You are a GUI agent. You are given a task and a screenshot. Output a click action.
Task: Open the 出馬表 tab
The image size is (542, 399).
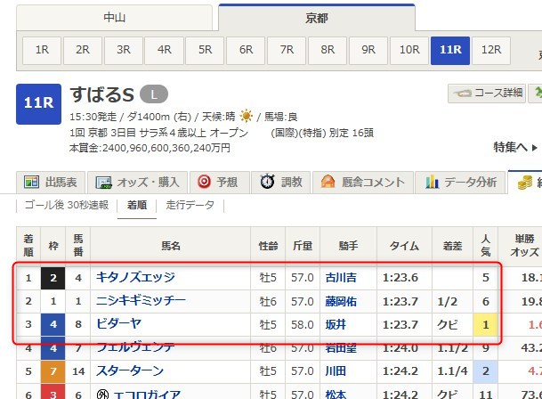[51, 182]
